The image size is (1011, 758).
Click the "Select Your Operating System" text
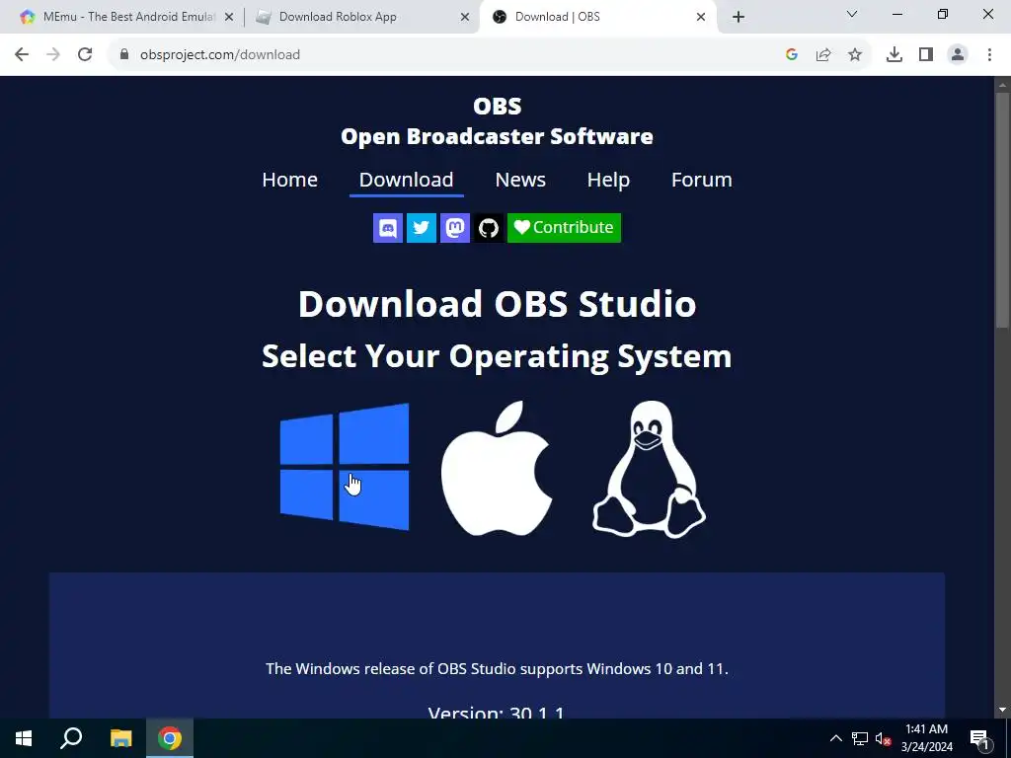pos(497,356)
